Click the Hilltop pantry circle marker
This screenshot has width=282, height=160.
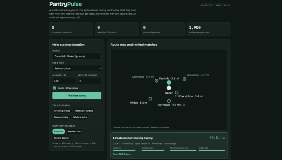click(150, 99)
